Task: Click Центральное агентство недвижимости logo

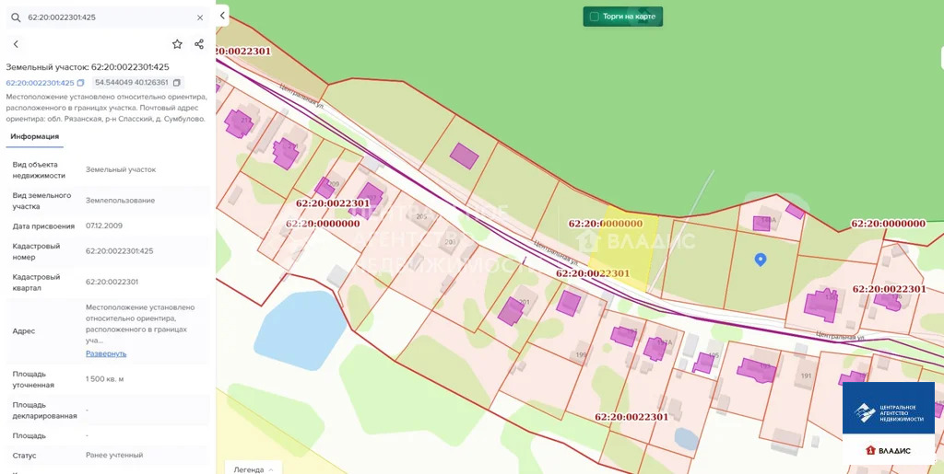Action: 888,409
